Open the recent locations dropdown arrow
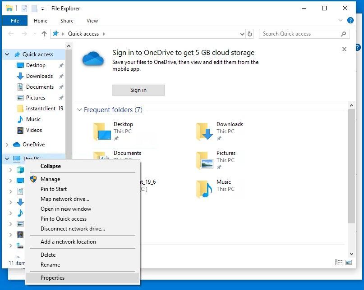 (x=35, y=34)
